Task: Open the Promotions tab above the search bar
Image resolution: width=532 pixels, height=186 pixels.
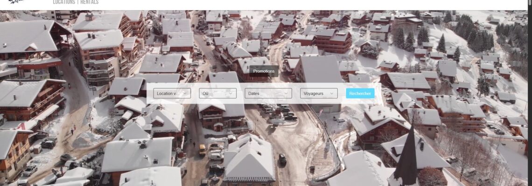Action: pyautogui.click(x=264, y=71)
